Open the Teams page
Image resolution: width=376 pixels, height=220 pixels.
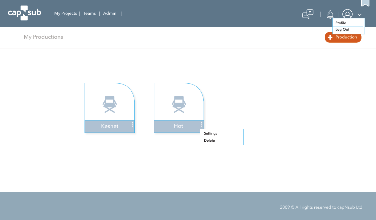89,13
